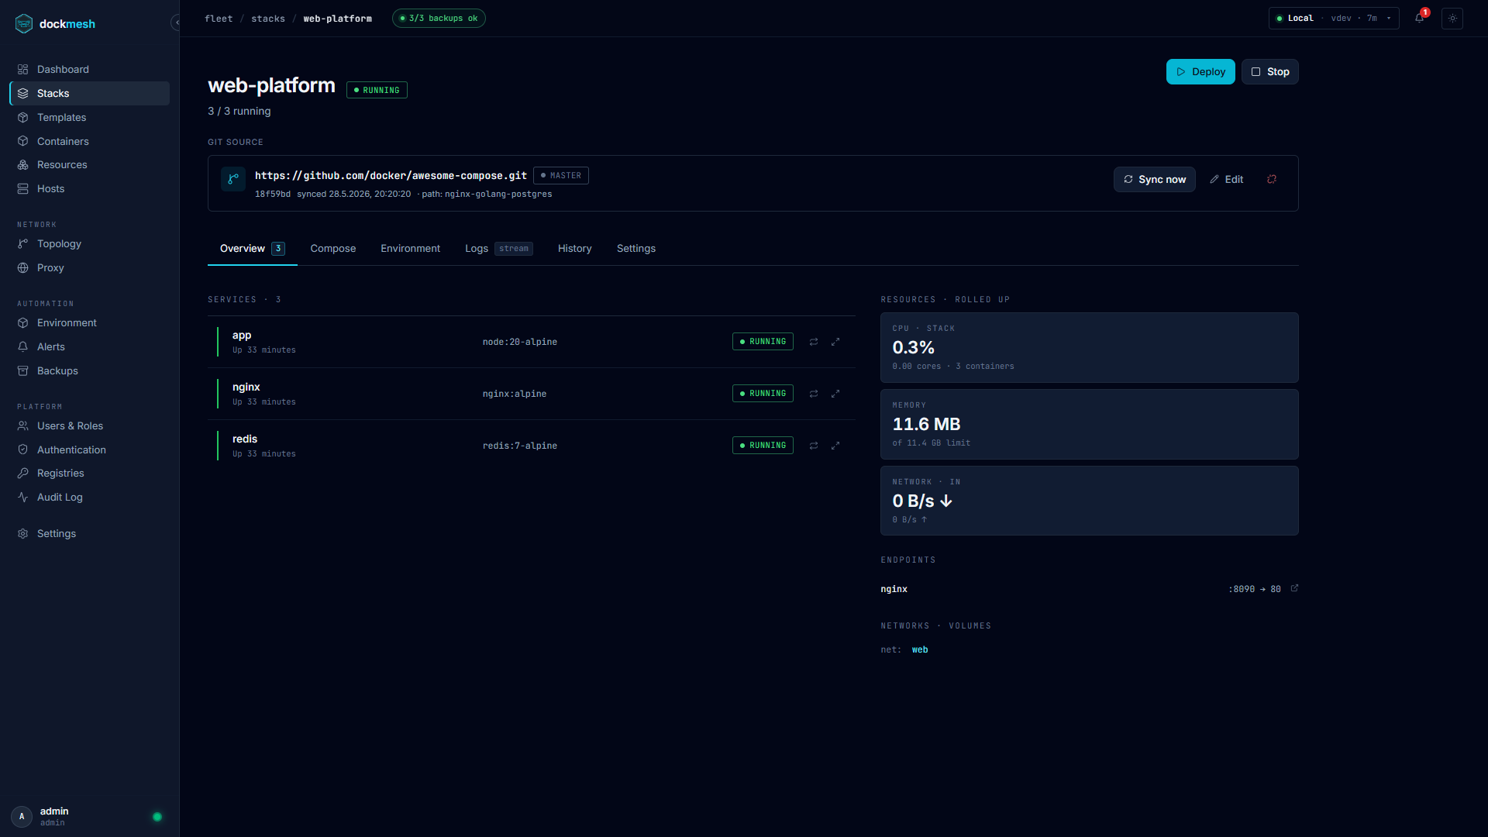The image size is (1488, 837).
Task: Select Stacks in the sidebar
Action: click(89, 93)
